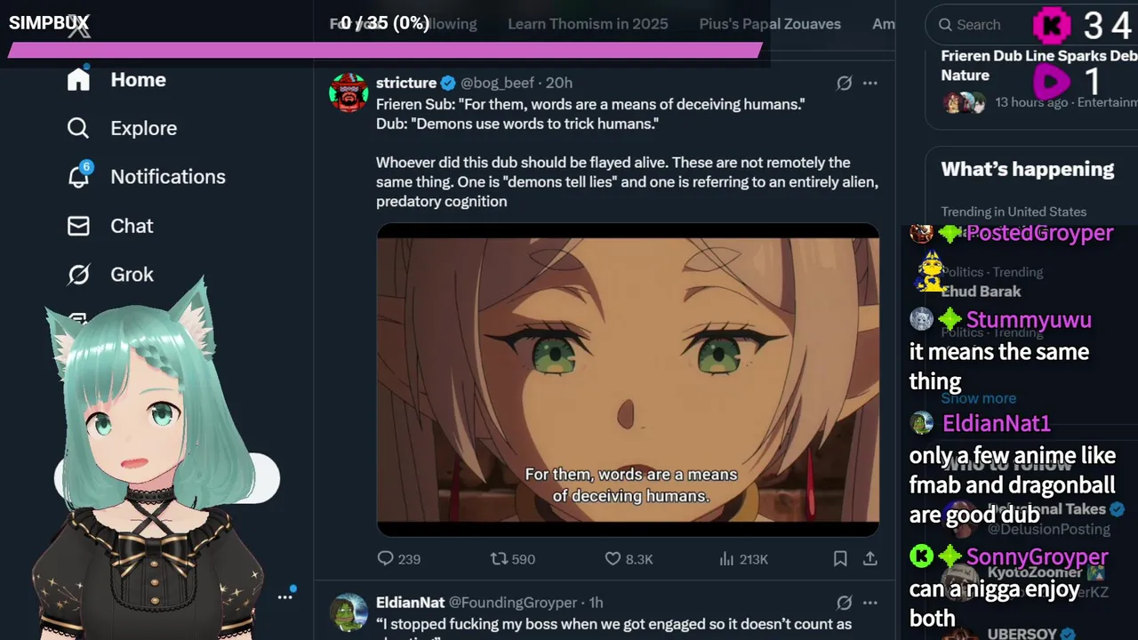Open Grok icon in sidebar
Screen dimensions: 1138x640
(78, 275)
